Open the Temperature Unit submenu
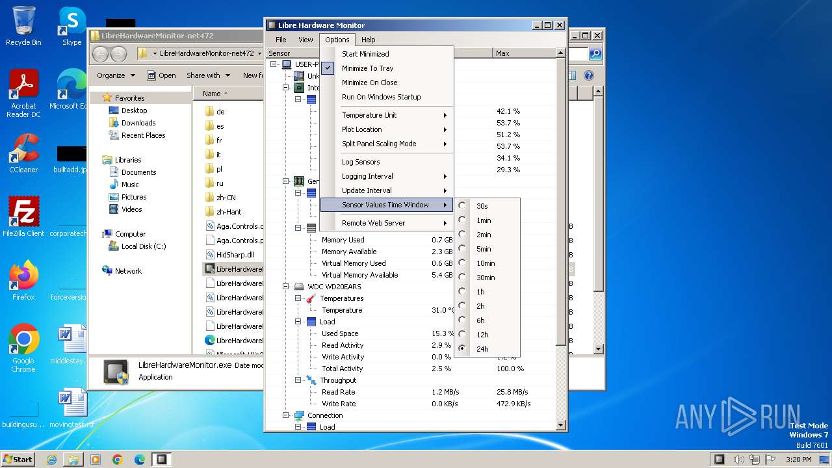This screenshot has width=832, height=468. pos(387,115)
